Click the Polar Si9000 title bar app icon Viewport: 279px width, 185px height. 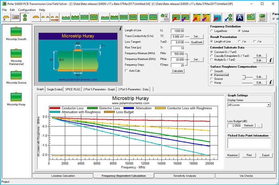point(4,4)
